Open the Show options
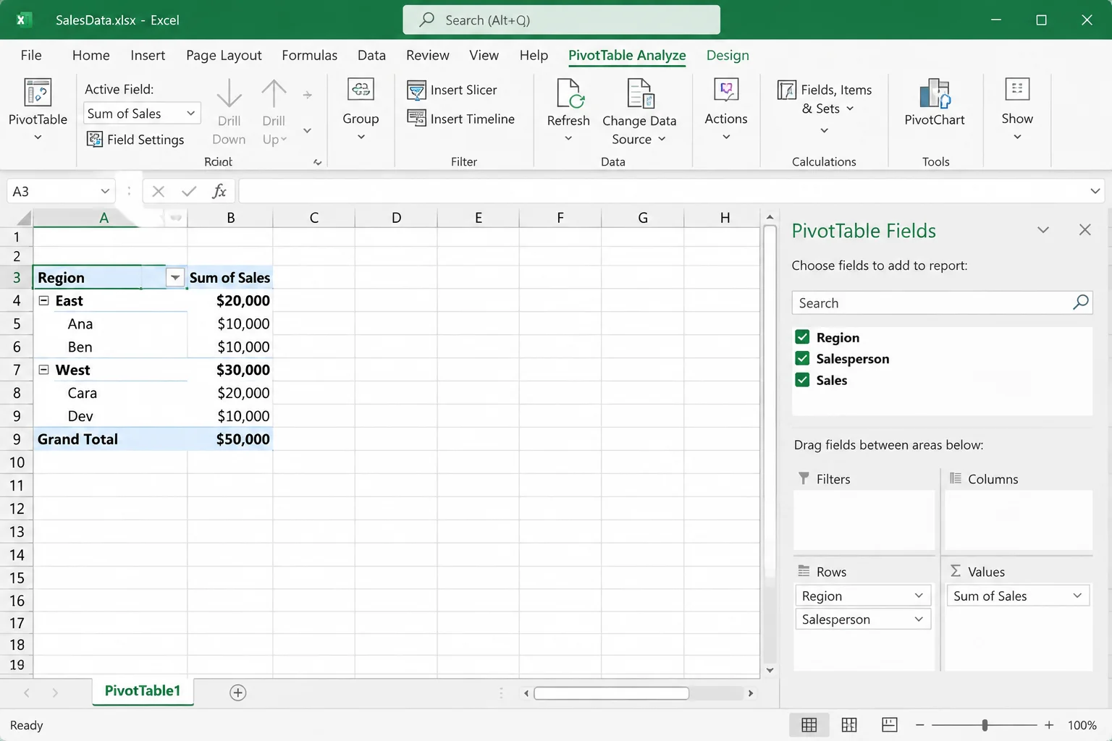Viewport: 1112px width, 741px height. tap(1017, 109)
